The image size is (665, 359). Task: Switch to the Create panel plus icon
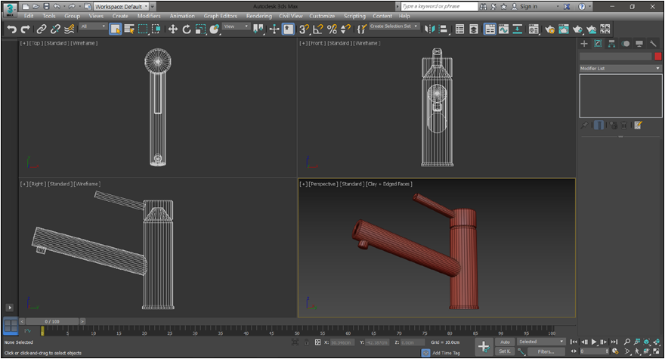[583, 44]
